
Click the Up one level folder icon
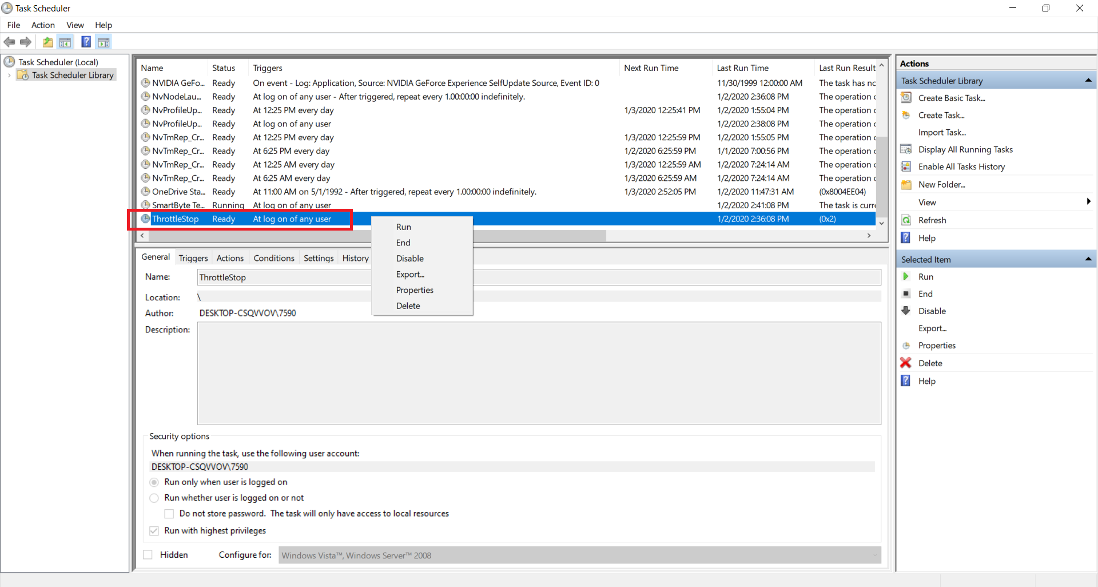coord(48,42)
